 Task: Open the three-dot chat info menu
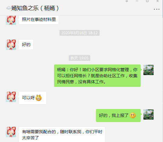pos(157,9)
